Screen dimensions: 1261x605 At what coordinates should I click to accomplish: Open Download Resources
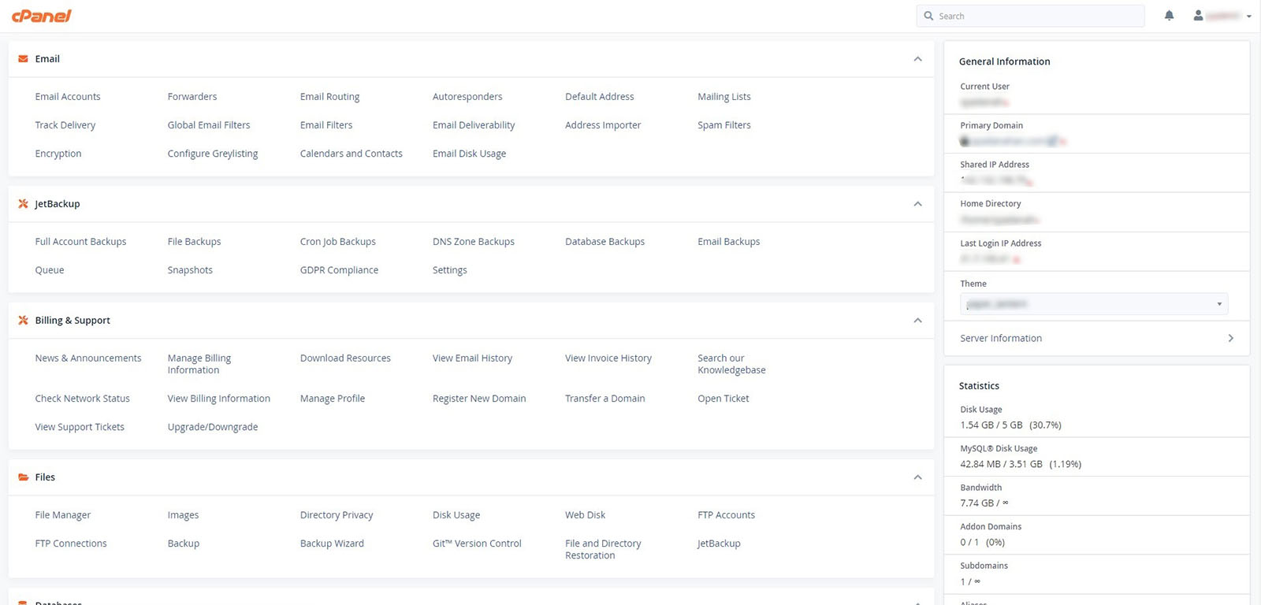point(345,358)
